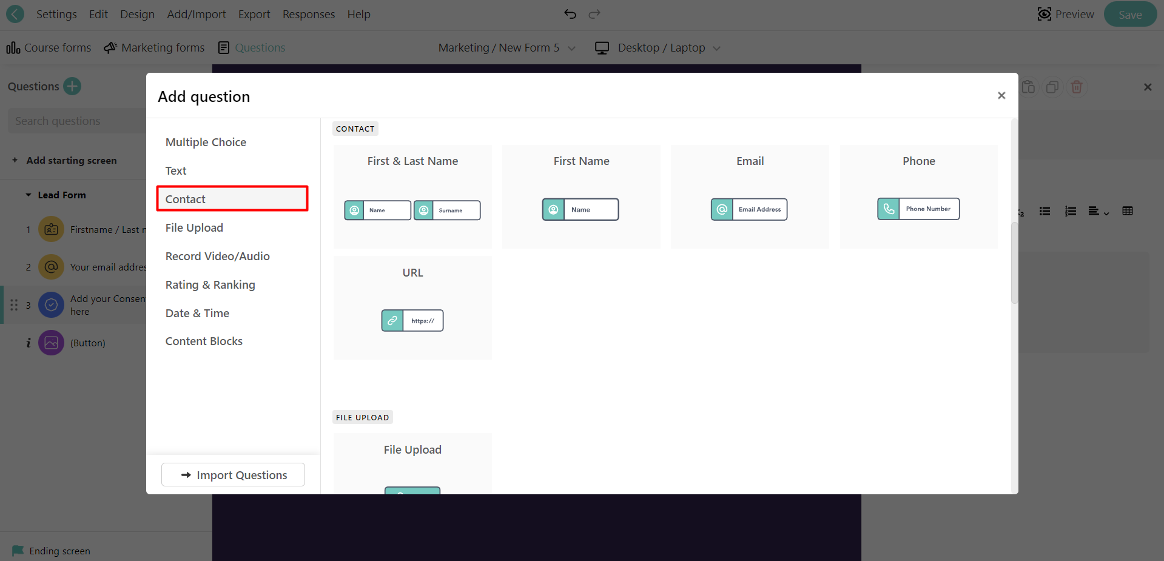The image size is (1164, 561).
Task: Insert a numbered list
Action: pyautogui.click(x=1070, y=211)
